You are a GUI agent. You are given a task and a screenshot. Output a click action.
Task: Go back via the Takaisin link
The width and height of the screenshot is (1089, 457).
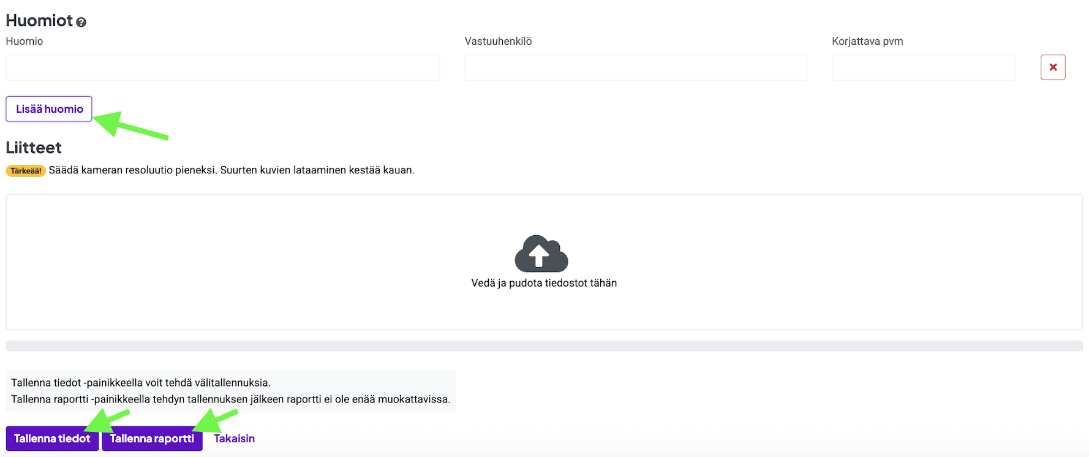point(234,439)
